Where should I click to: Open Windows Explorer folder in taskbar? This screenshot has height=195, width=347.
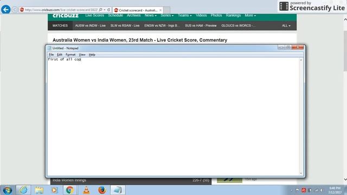point(39,190)
